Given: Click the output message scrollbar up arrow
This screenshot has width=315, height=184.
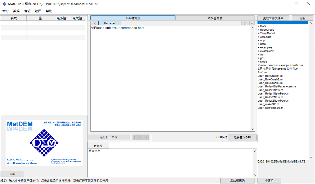Looking at the screenshot, I should (x=255, y=151).
